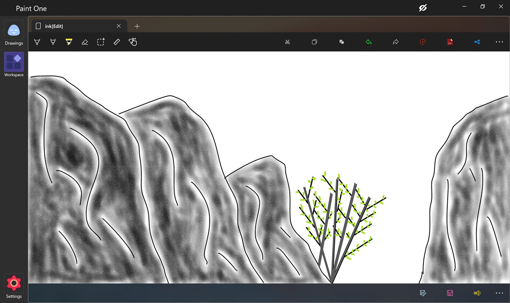This screenshot has width=510, height=303.
Task: Share the current ink drawing
Action: click(477, 42)
